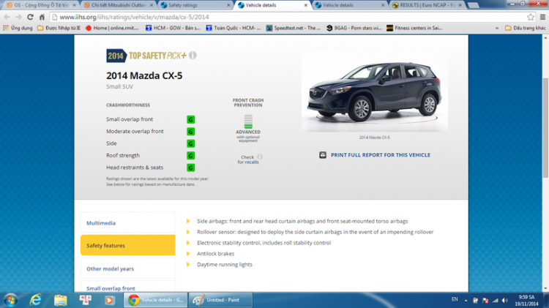Open Fitness centers in Sai bookmark
The image size is (549, 308).
[414, 28]
